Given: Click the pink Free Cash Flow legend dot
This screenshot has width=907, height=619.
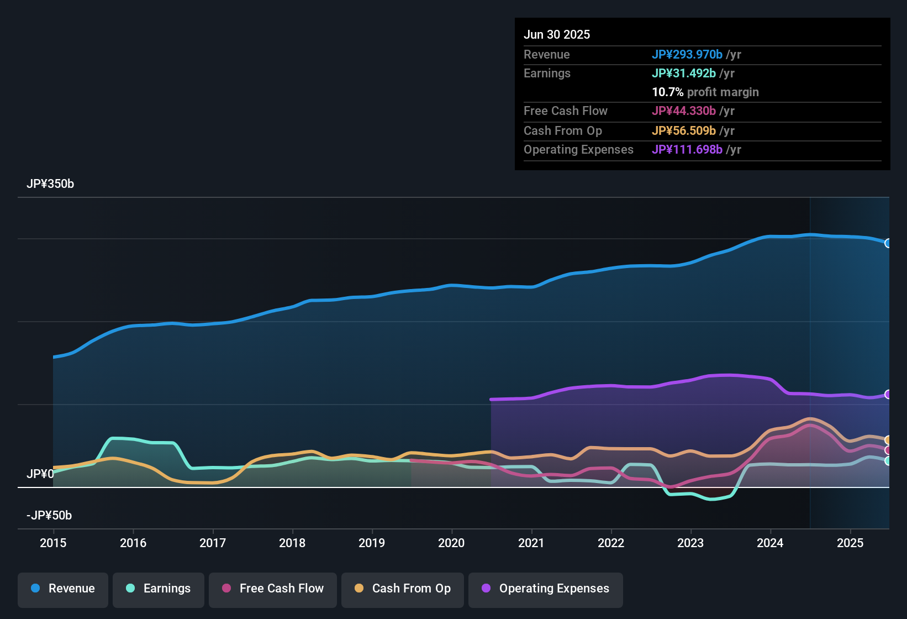Looking at the screenshot, I should [225, 589].
